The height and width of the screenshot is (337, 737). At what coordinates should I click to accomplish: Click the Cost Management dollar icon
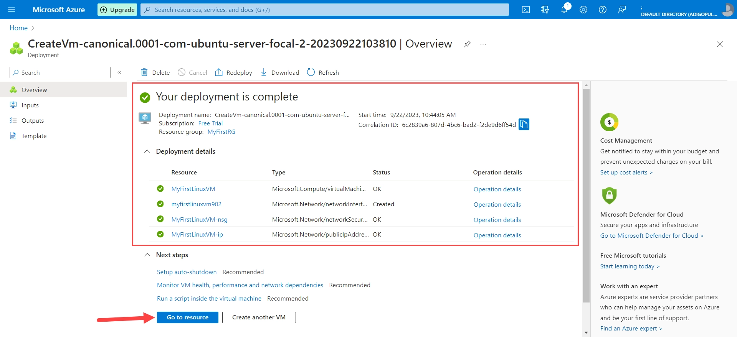click(609, 122)
